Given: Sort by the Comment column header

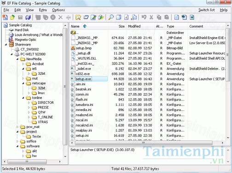Looking at the screenshot, I should [207, 26].
